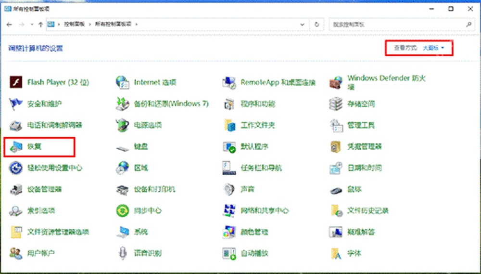The height and width of the screenshot is (274, 481).
Task: Open the 区域 globe icon
Action: pos(122,168)
